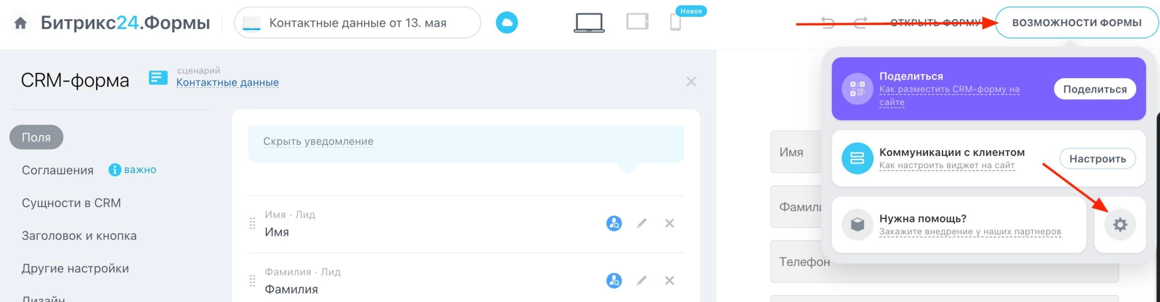Screen dimensions: 1160x302
Task: Switch to mobile phone preview icon
Action: 675,23
